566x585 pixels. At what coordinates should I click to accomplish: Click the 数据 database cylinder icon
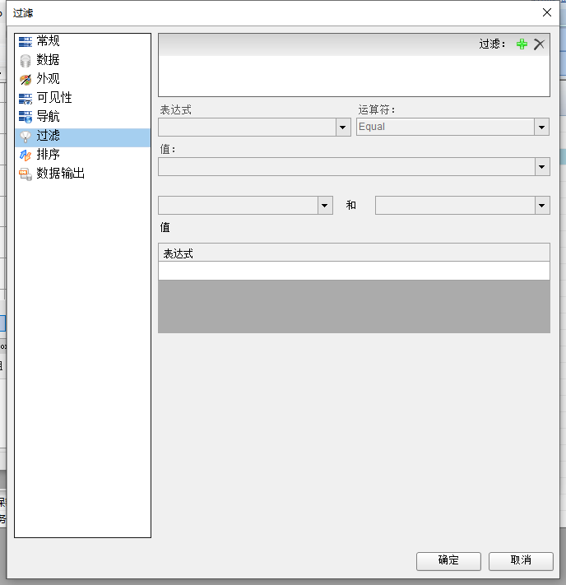[x=26, y=60]
